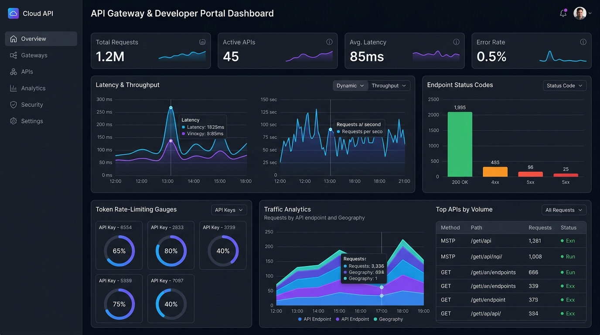Image resolution: width=600 pixels, height=335 pixels.
Task: Click the 1,008 requests cell
Action: (535, 256)
